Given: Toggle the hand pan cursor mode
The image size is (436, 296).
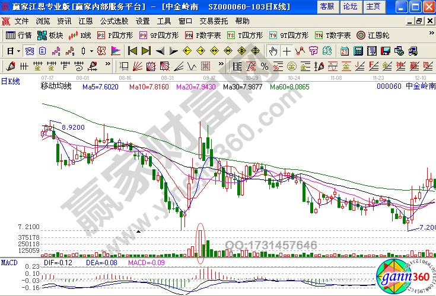Looking at the screenshot, I should click(x=273, y=50).
